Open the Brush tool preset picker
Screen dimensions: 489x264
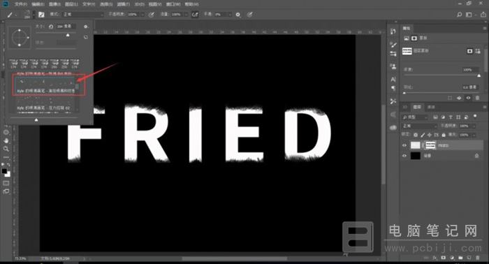click(x=11, y=15)
